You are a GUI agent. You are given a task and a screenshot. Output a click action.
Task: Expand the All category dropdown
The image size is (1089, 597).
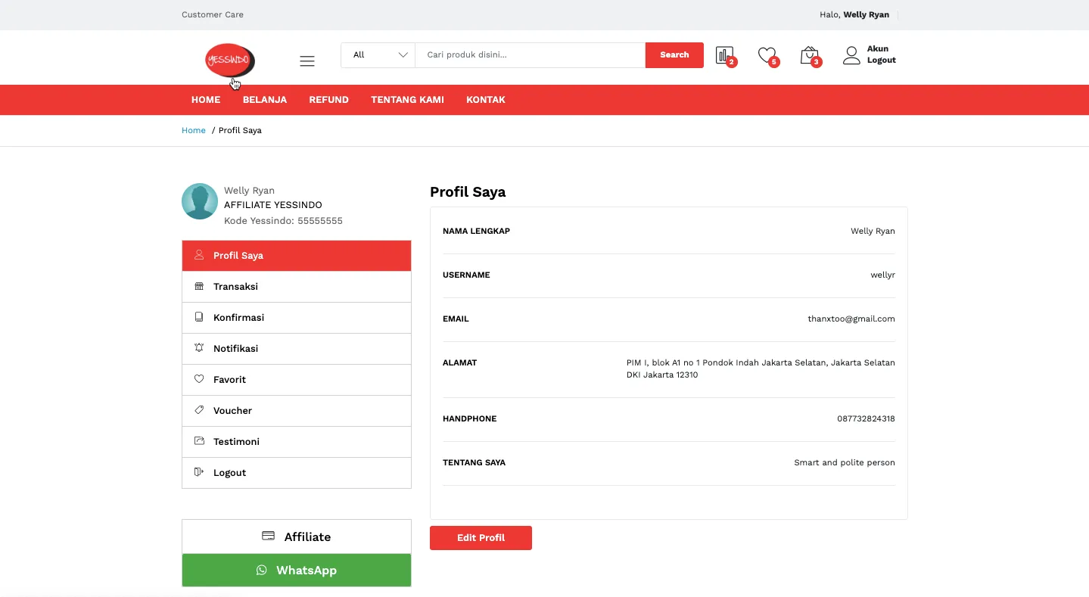click(378, 54)
